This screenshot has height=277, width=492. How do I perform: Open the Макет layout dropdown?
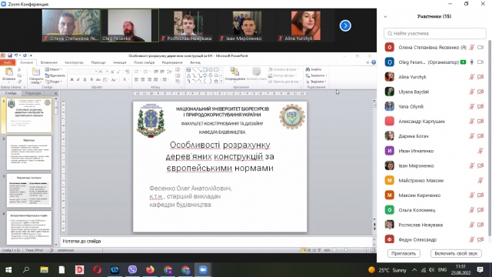(54, 69)
